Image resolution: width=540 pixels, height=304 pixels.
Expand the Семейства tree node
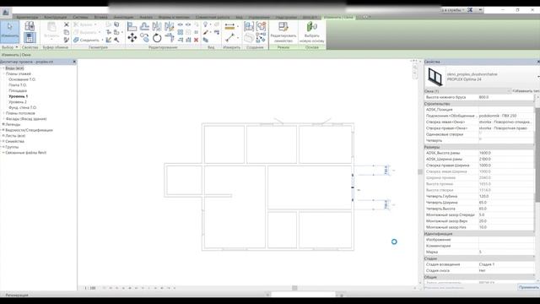click(x=3, y=141)
